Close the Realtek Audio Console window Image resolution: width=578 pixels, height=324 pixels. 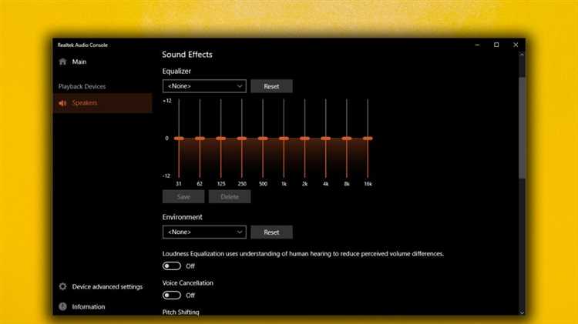[x=516, y=45]
